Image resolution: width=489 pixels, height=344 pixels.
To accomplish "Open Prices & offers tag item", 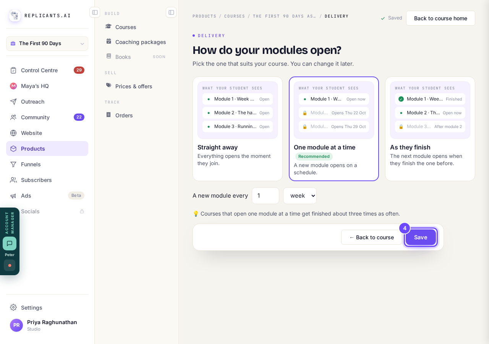I will (136, 86).
